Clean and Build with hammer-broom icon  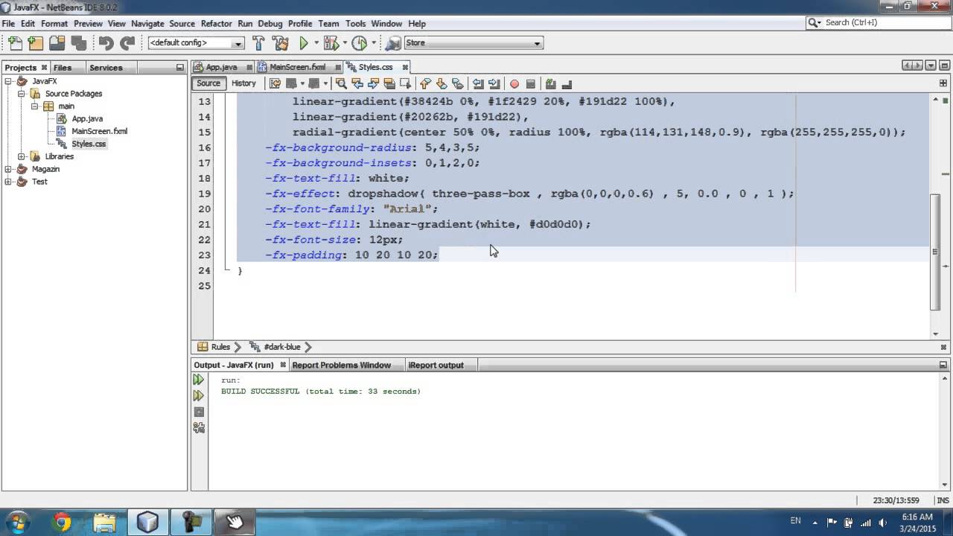[x=281, y=43]
